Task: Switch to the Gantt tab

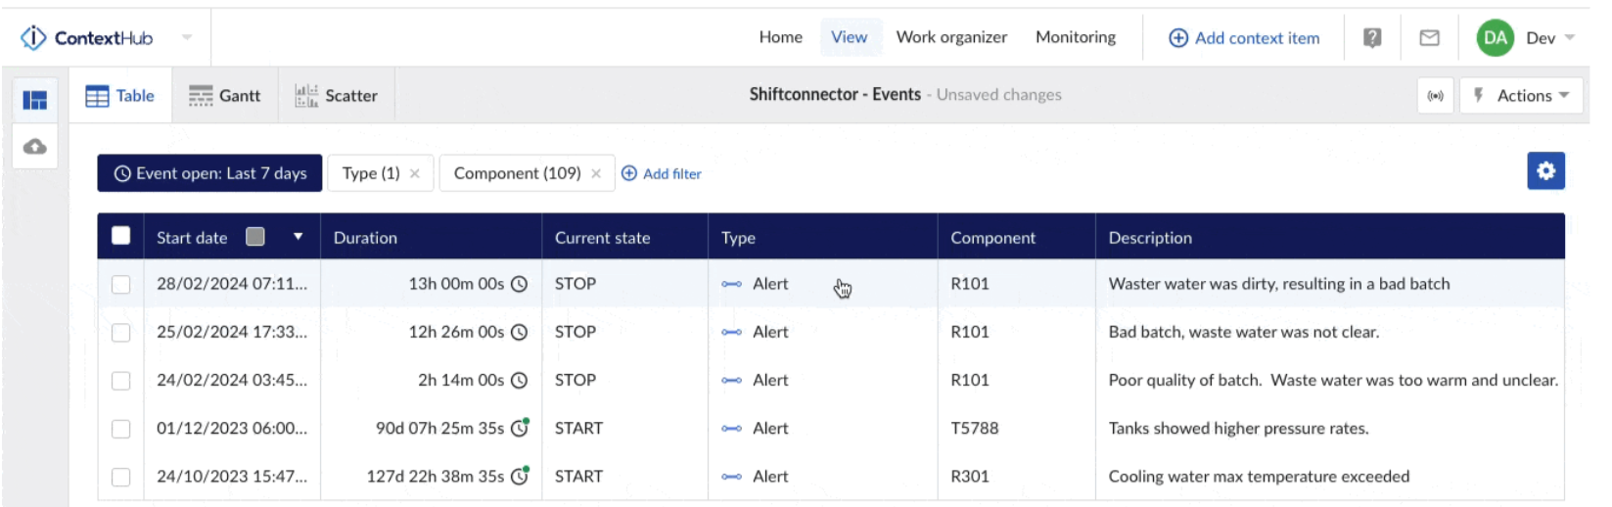Action: click(225, 96)
